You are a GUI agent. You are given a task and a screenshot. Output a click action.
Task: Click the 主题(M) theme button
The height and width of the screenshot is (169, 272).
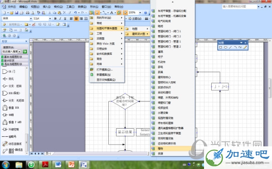[135, 19]
